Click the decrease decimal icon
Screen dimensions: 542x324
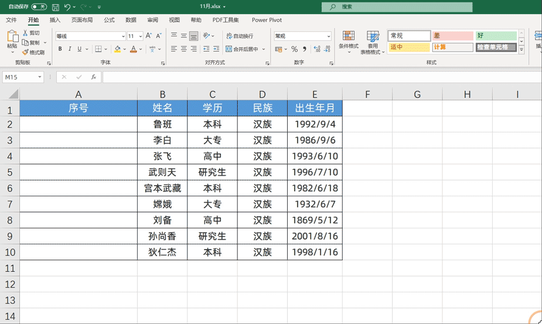327,49
